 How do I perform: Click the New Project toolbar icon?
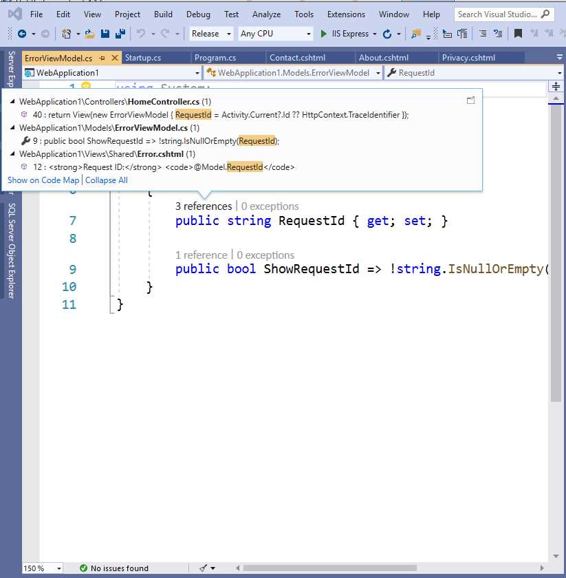tap(66, 33)
